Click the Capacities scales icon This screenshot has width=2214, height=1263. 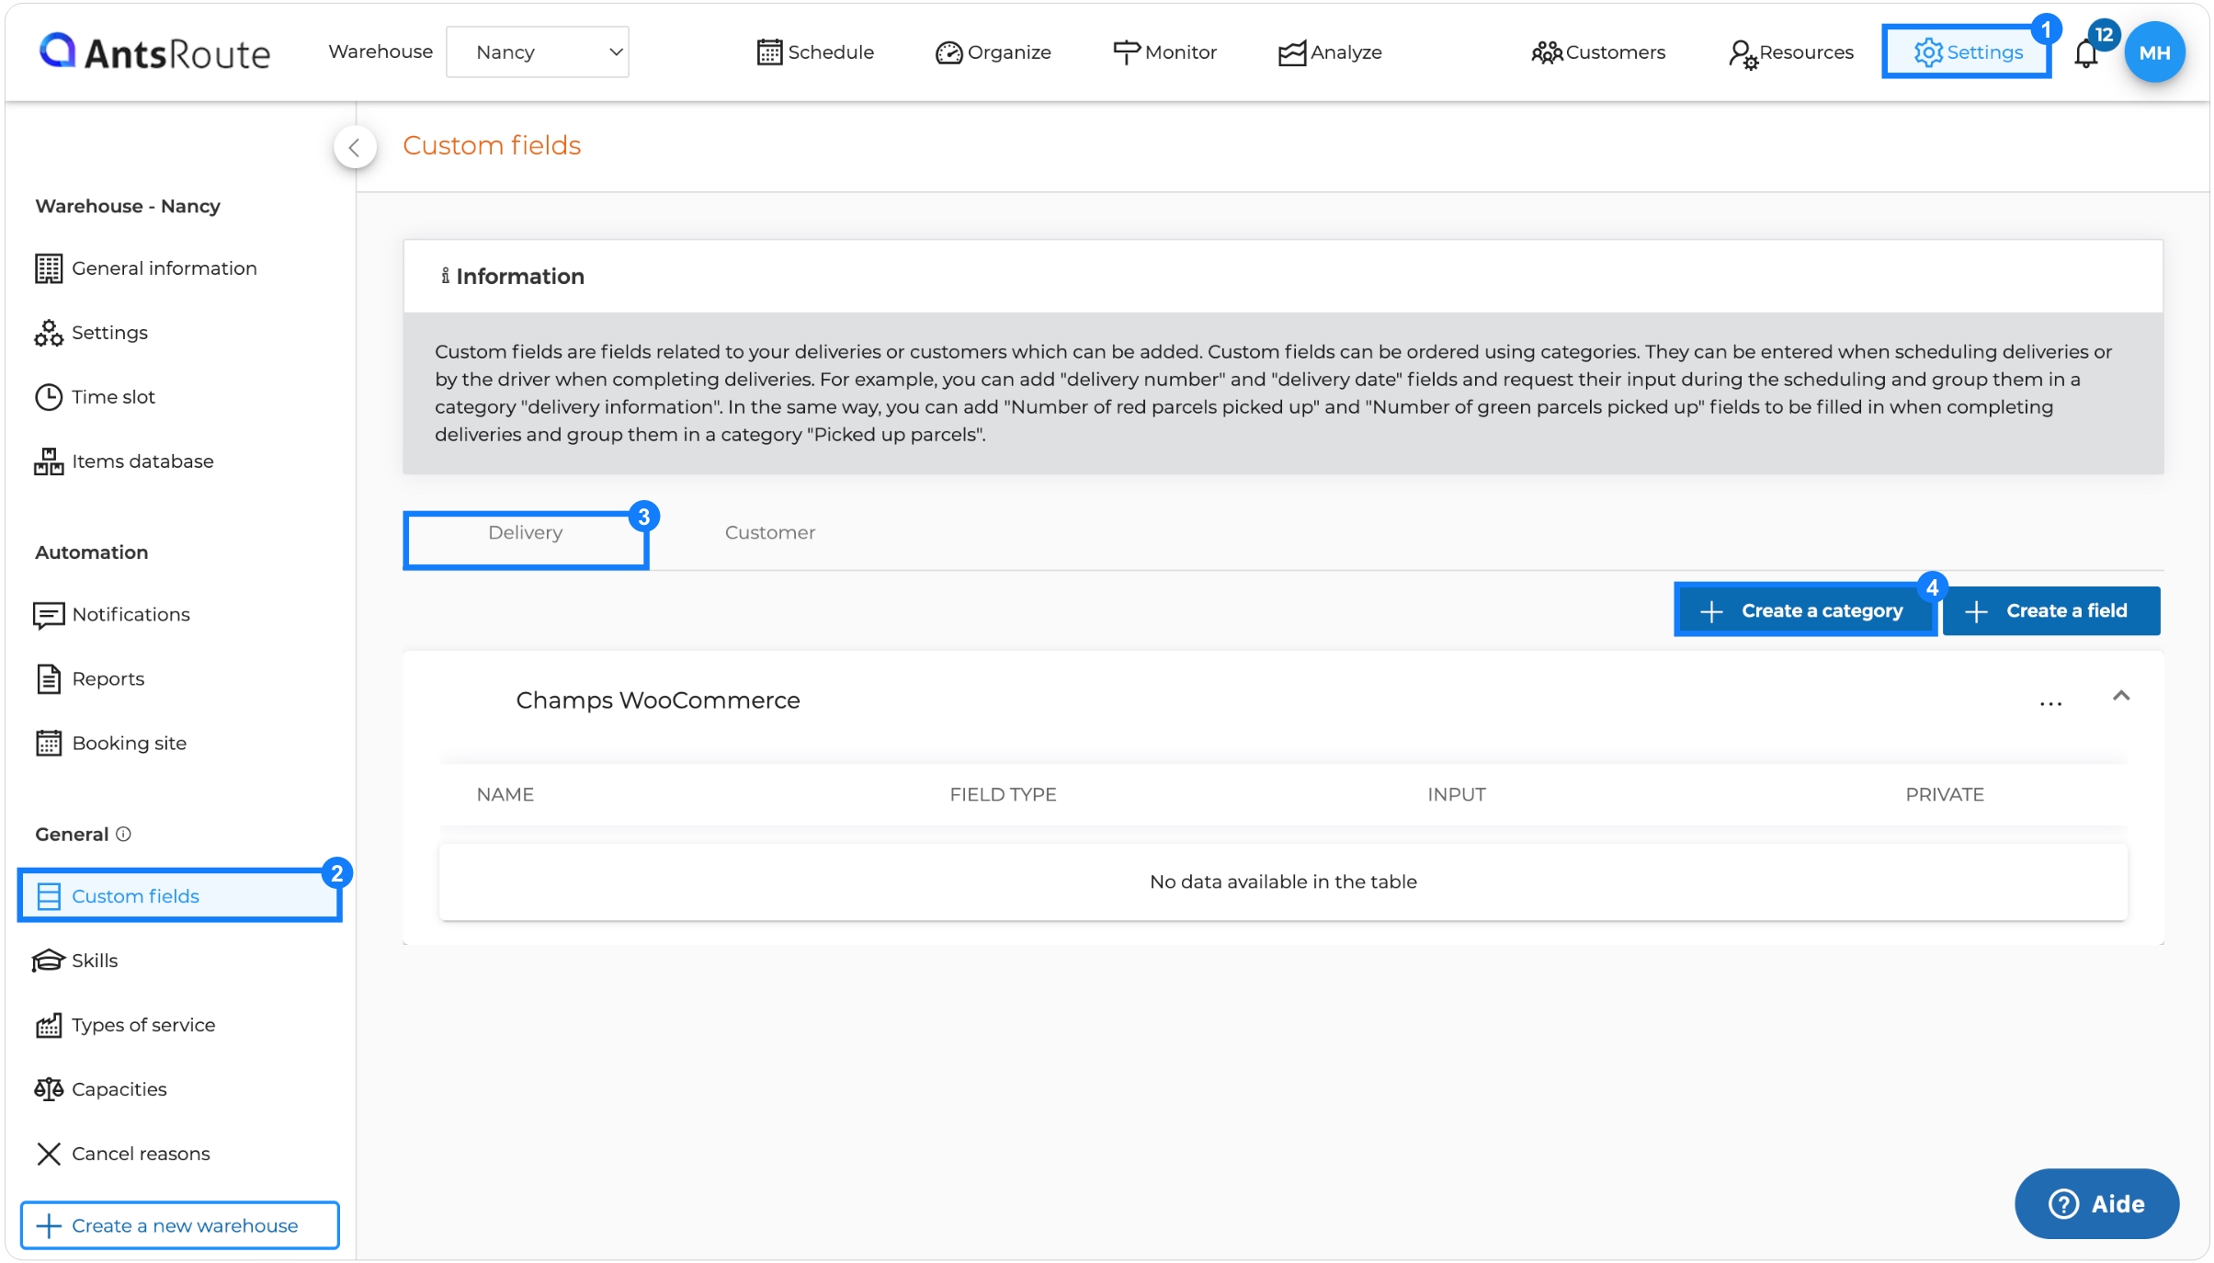pyautogui.click(x=49, y=1089)
